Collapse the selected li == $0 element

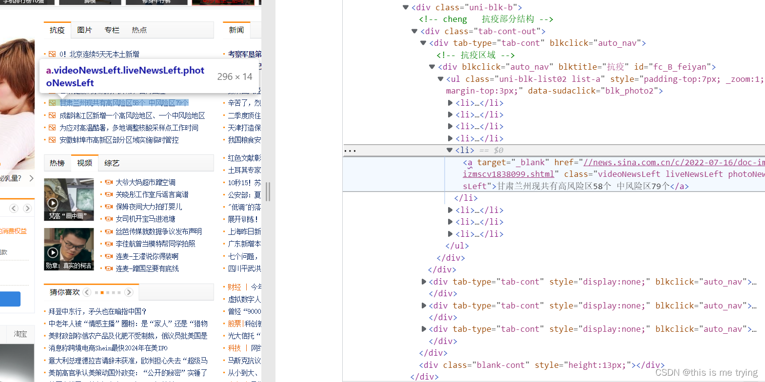tap(450, 150)
